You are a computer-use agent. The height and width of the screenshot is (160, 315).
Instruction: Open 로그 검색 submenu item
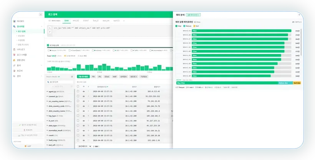pos(22,31)
